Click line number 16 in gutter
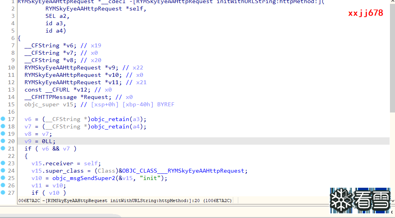 [x=11, y=112]
